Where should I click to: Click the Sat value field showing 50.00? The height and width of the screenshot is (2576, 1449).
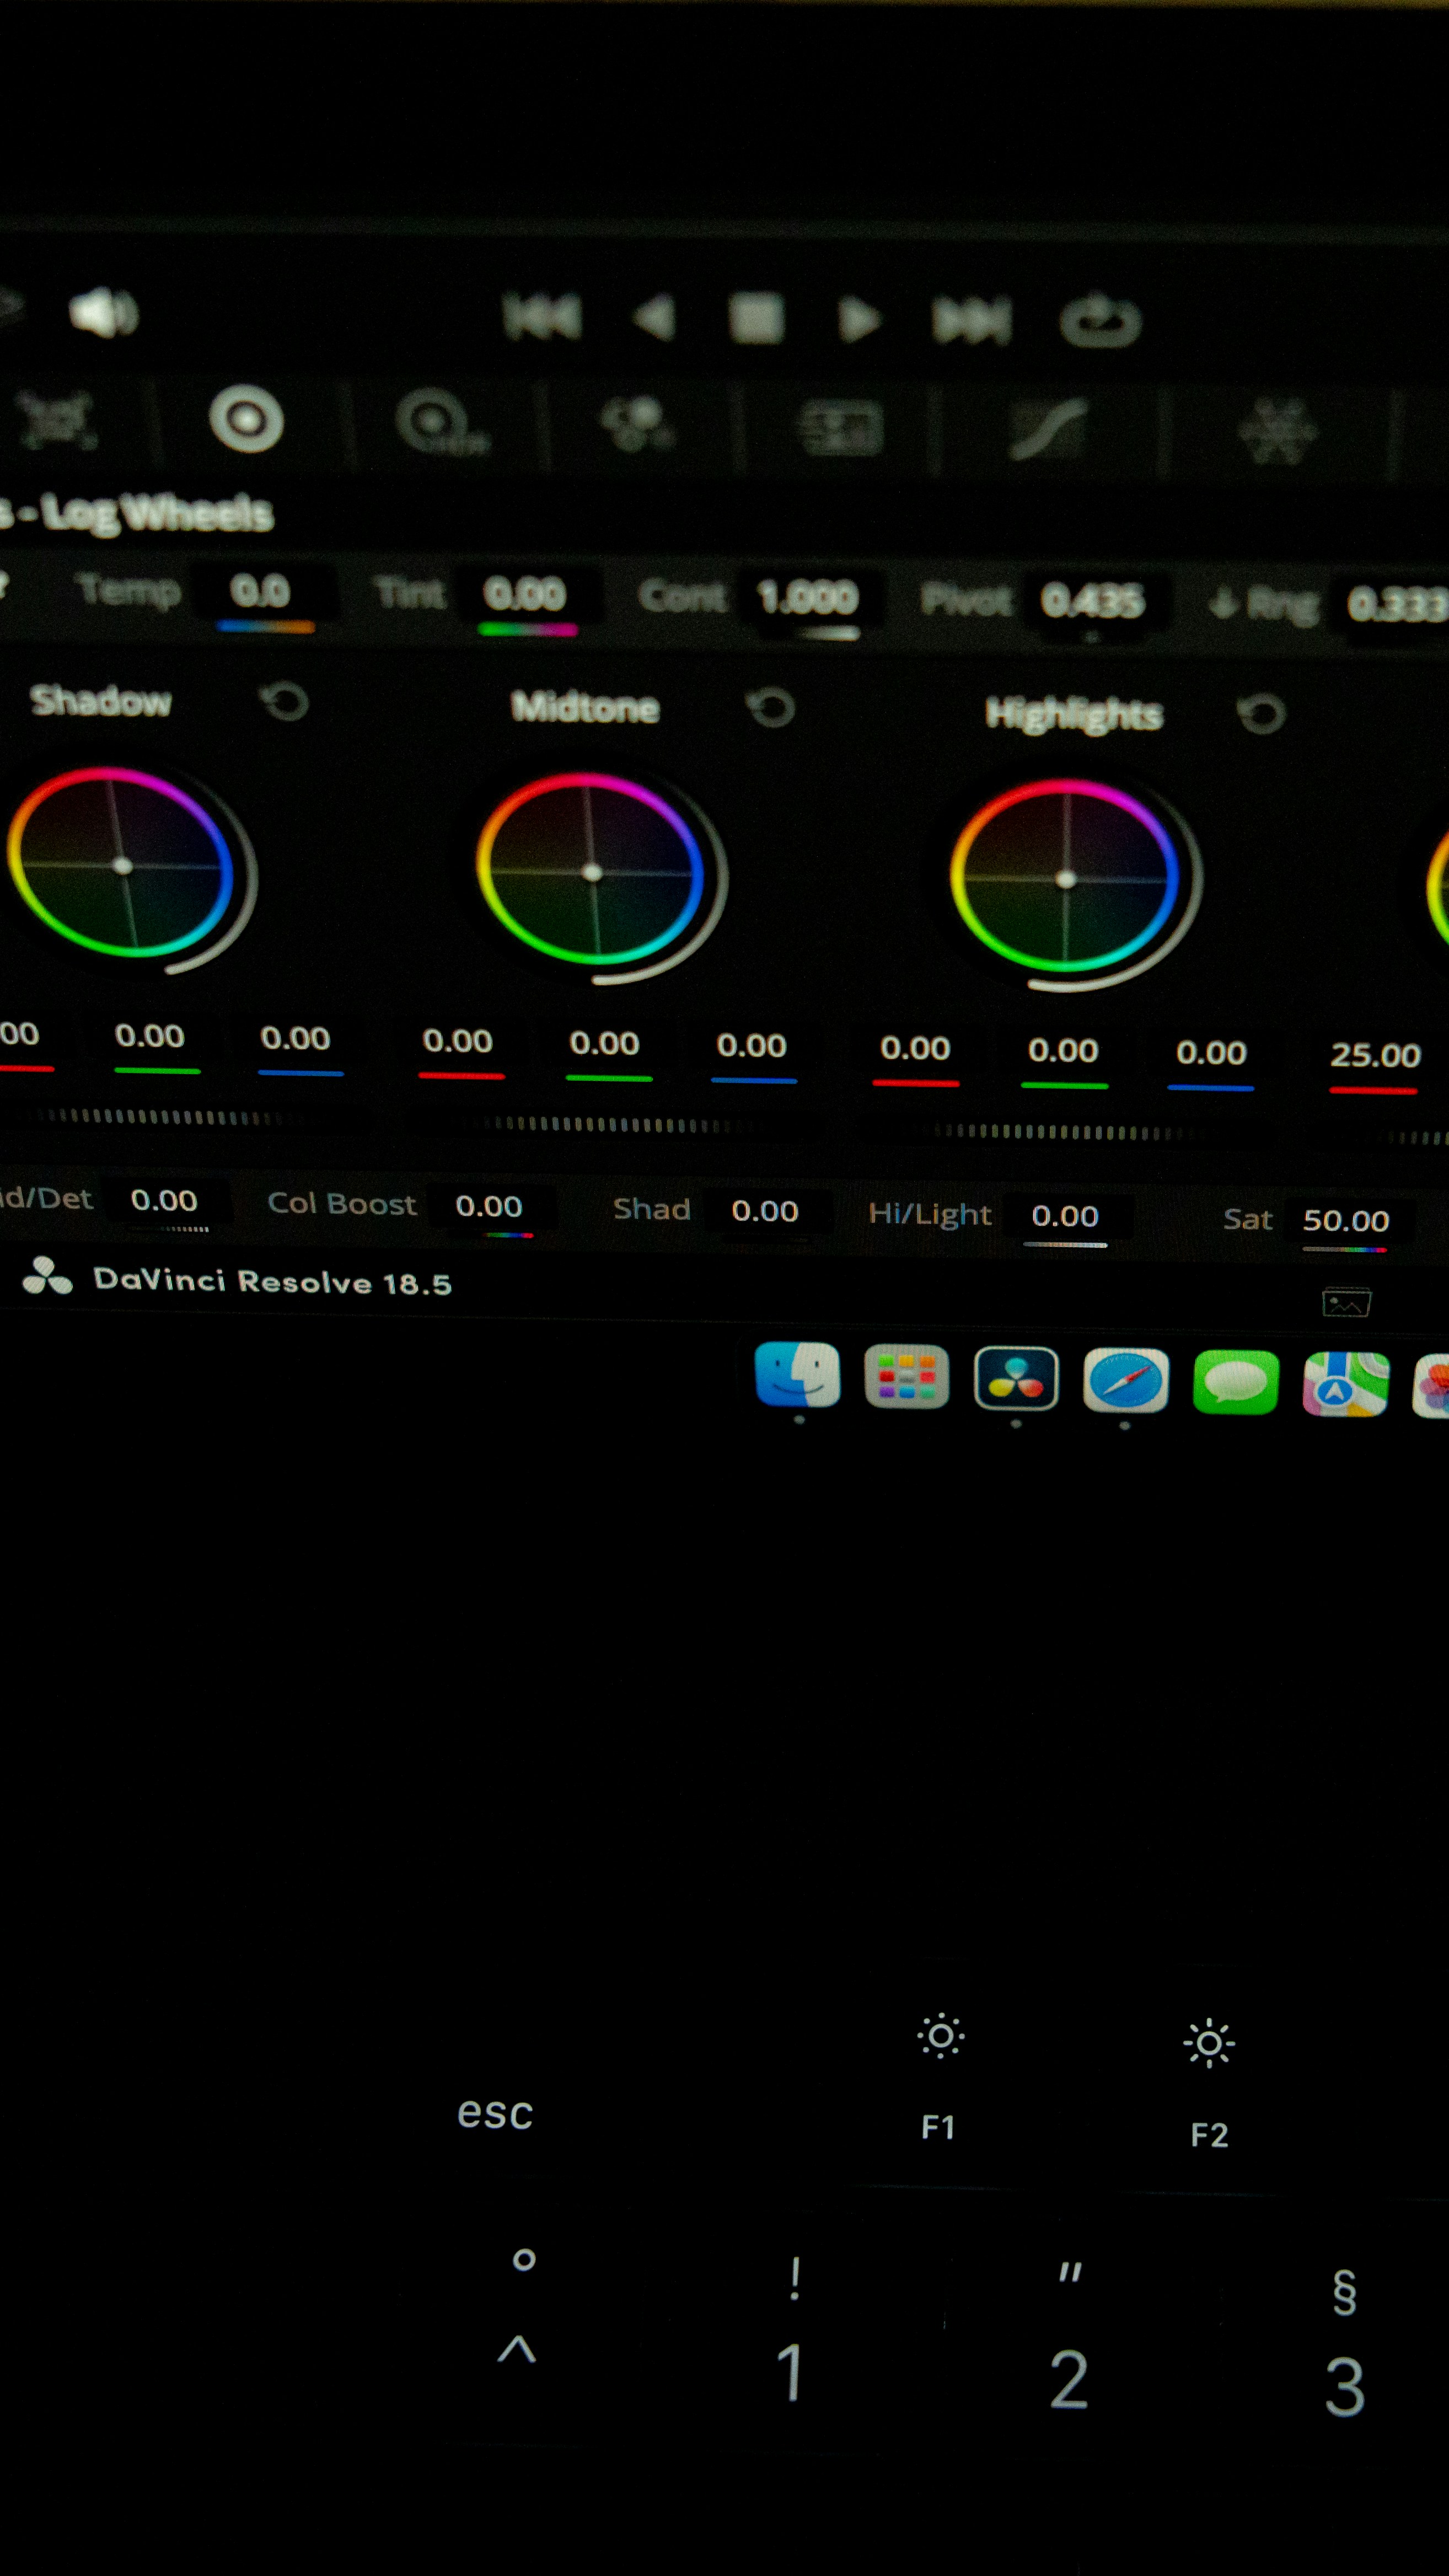click(1345, 1221)
